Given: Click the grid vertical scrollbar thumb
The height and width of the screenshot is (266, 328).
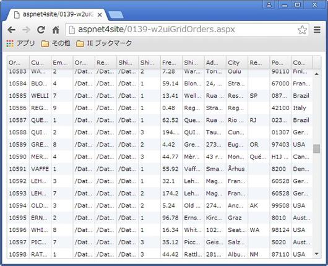Looking at the screenshot, I should [317, 148].
